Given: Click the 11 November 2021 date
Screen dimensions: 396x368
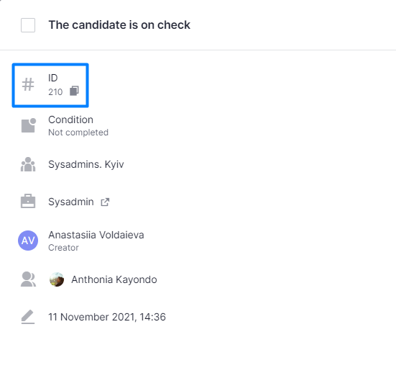Looking at the screenshot, I should pos(107,317).
